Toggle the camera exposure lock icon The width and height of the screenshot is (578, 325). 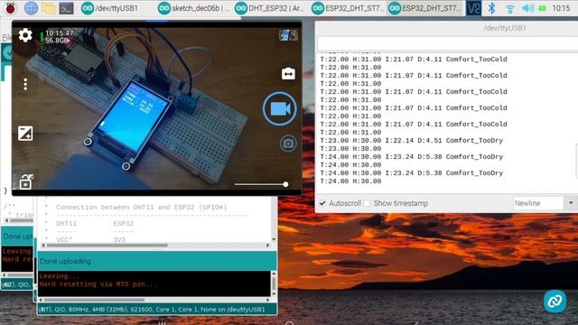[x=26, y=181]
